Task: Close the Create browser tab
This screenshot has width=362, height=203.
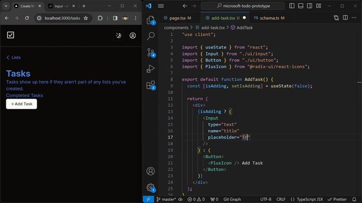Action: pos(40,6)
